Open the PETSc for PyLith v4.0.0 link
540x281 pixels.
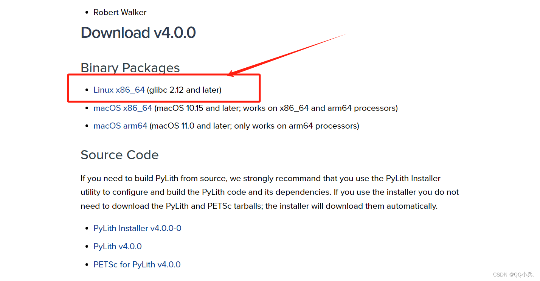[x=137, y=264]
